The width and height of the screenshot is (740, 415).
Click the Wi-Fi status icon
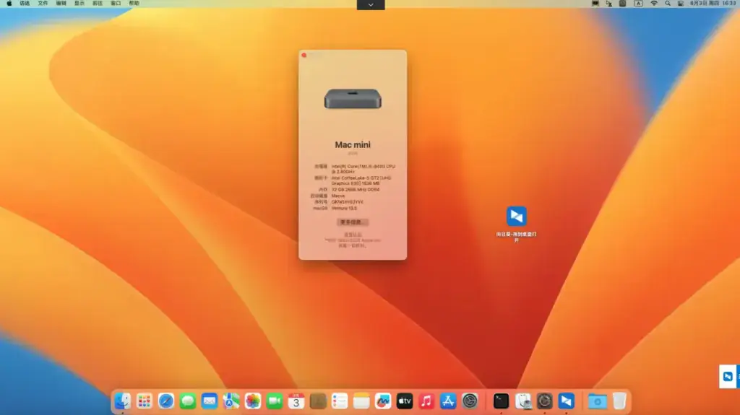click(x=653, y=4)
